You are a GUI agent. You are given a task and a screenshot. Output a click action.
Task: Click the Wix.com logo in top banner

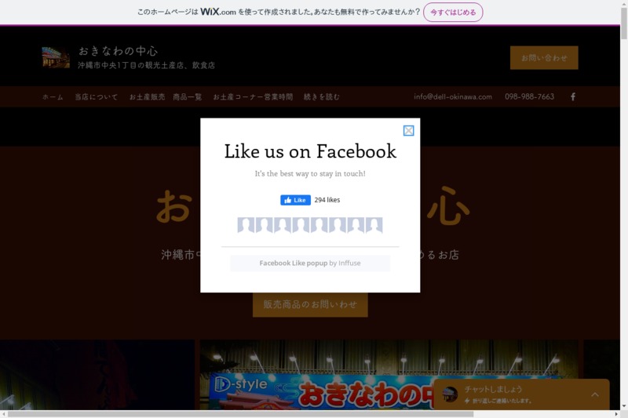tap(217, 12)
